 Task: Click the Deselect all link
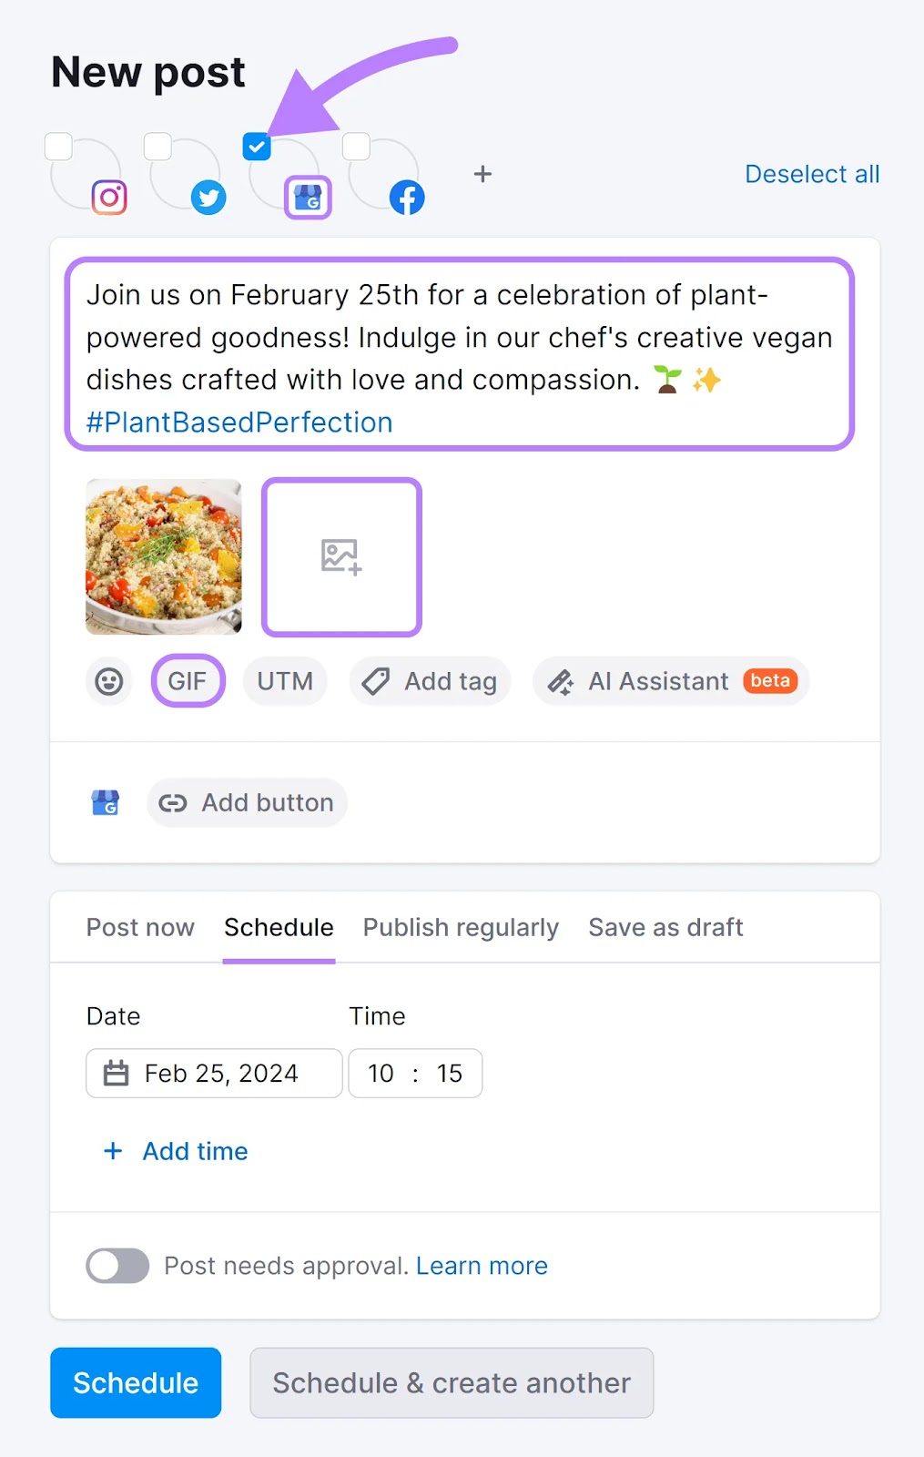811,174
